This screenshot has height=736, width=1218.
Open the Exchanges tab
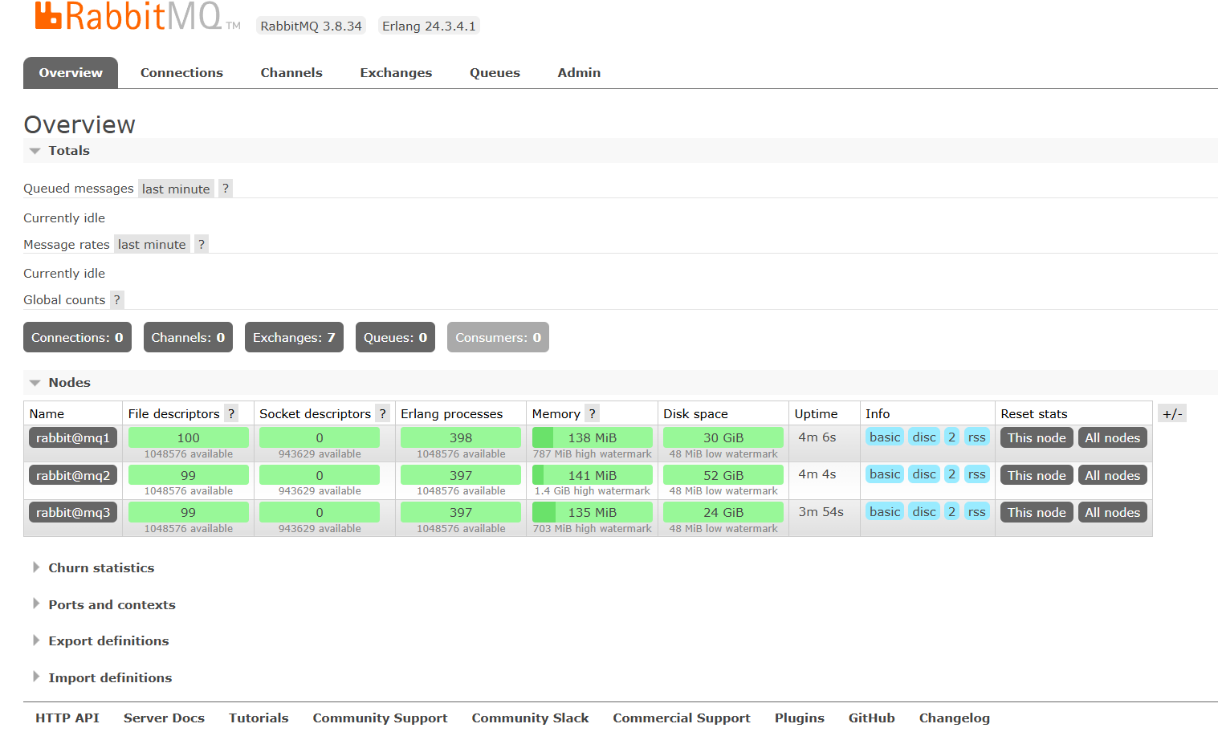(x=396, y=72)
